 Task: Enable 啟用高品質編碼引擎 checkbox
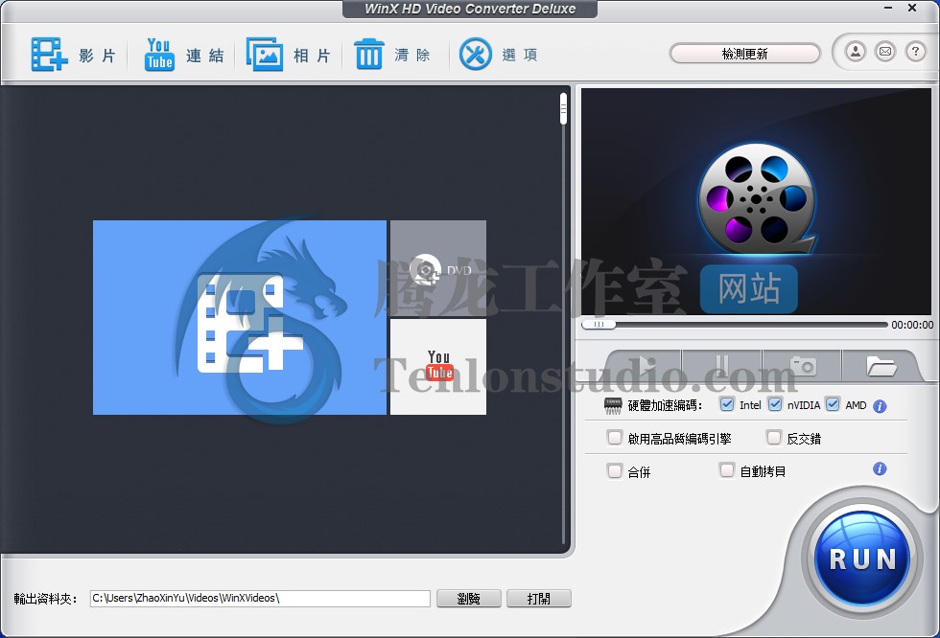615,438
